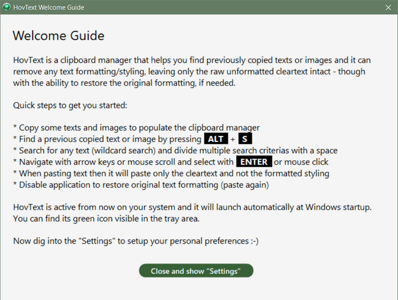This screenshot has height=300, width=398.
Task: Click the ALT key badge
Action: coord(216,139)
